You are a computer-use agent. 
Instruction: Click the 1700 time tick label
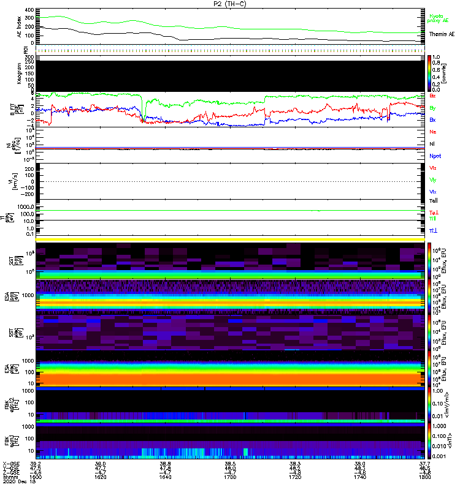pos(230,478)
